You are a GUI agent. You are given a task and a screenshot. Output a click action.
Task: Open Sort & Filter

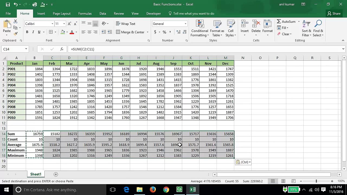click(x=307, y=28)
